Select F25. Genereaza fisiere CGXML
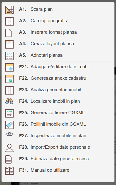The width and height of the screenshot is (116, 185). [65, 113]
